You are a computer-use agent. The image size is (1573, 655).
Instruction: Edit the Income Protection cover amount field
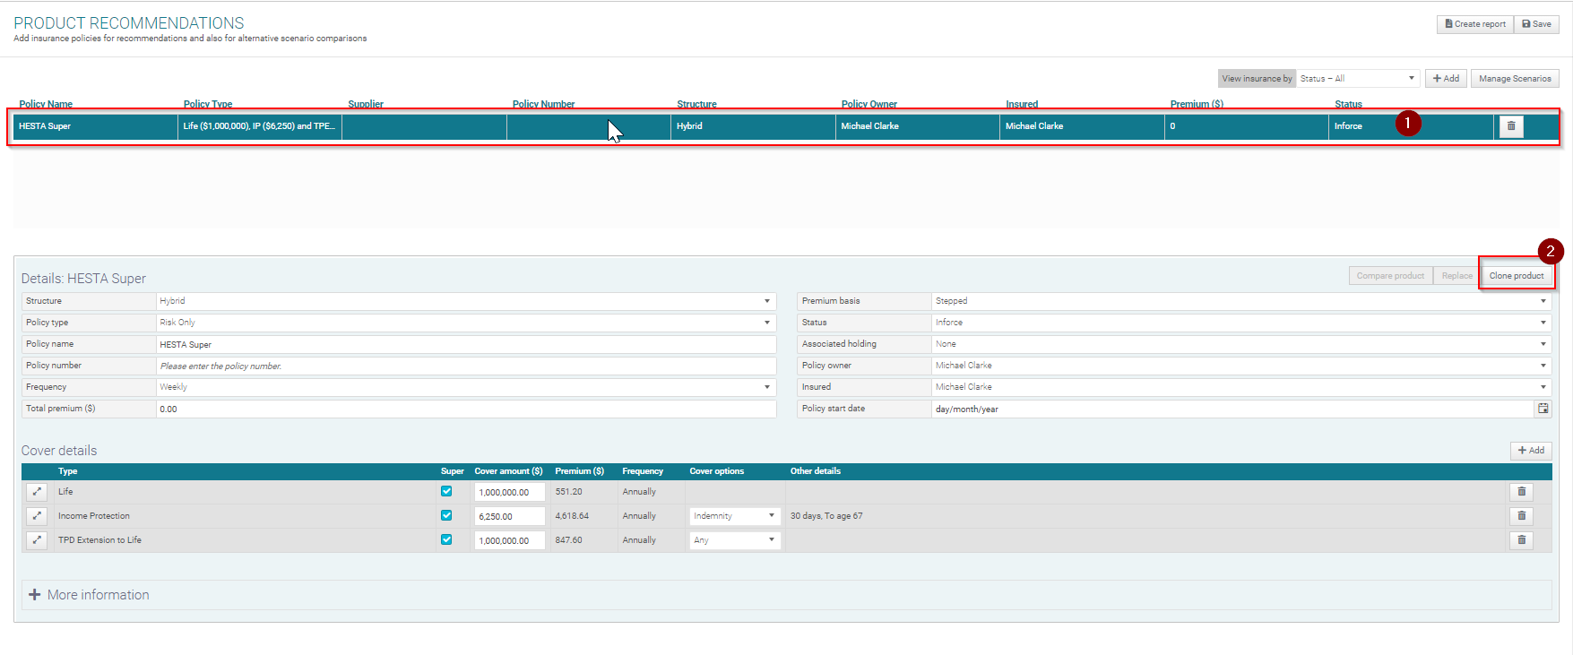tap(509, 516)
